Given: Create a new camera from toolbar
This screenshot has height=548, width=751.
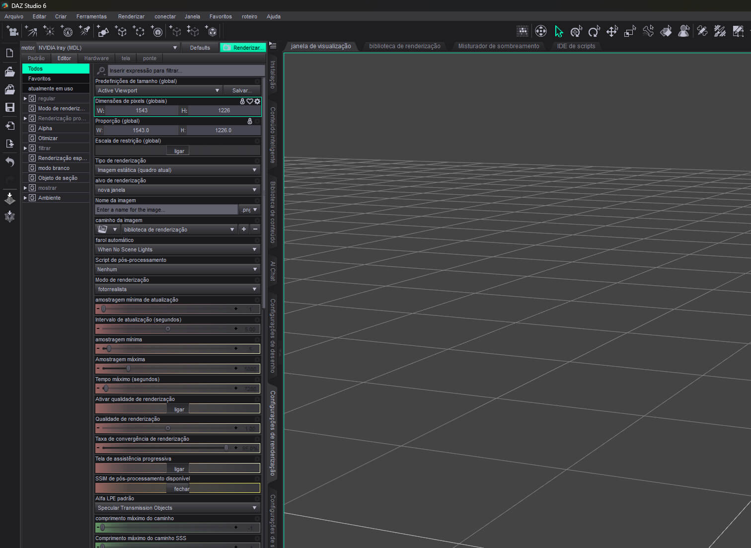Looking at the screenshot, I should [x=12, y=31].
